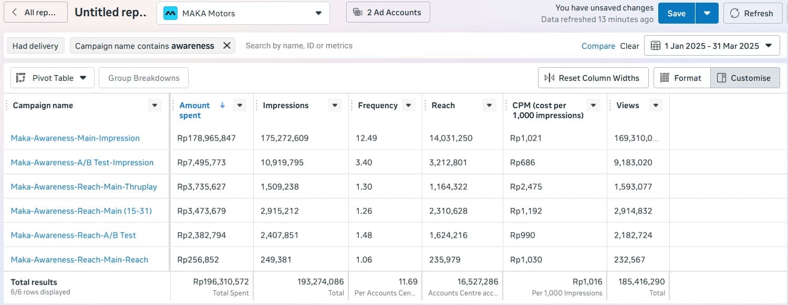
Task: Open Maka-Awareness-Reach-Main-Thruplay campaign
Action: (x=84, y=186)
